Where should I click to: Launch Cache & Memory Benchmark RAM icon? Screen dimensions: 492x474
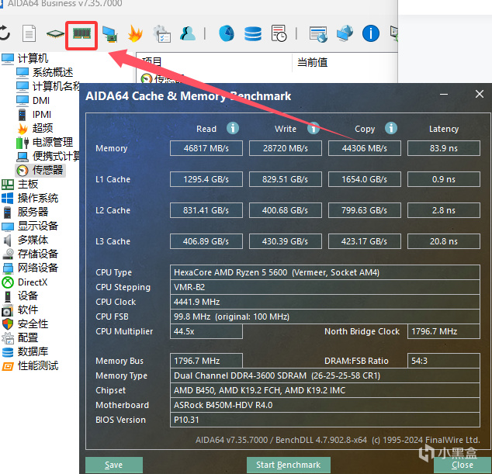pos(81,33)
